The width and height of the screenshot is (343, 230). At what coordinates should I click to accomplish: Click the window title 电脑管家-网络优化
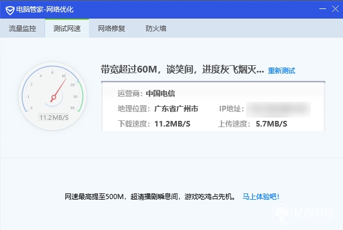click(44, 10)
